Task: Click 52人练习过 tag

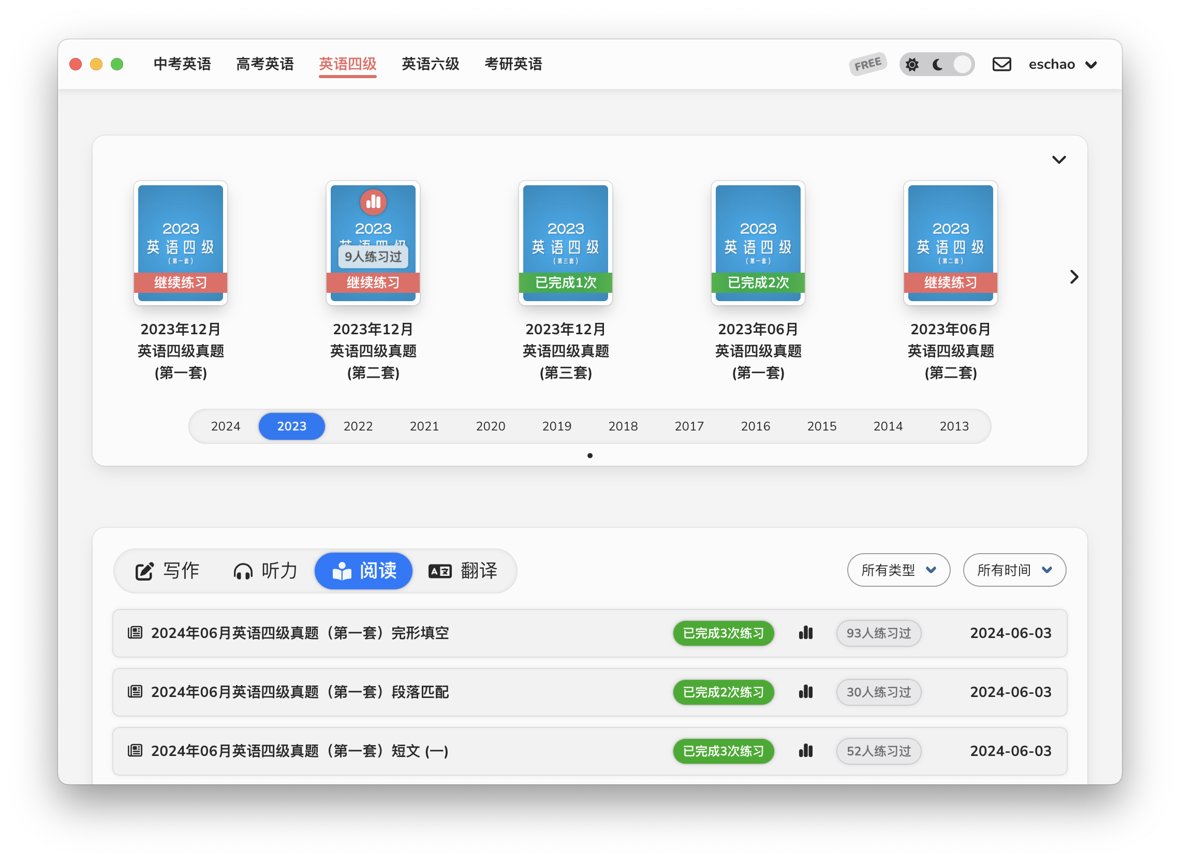Action: (879, 751)
